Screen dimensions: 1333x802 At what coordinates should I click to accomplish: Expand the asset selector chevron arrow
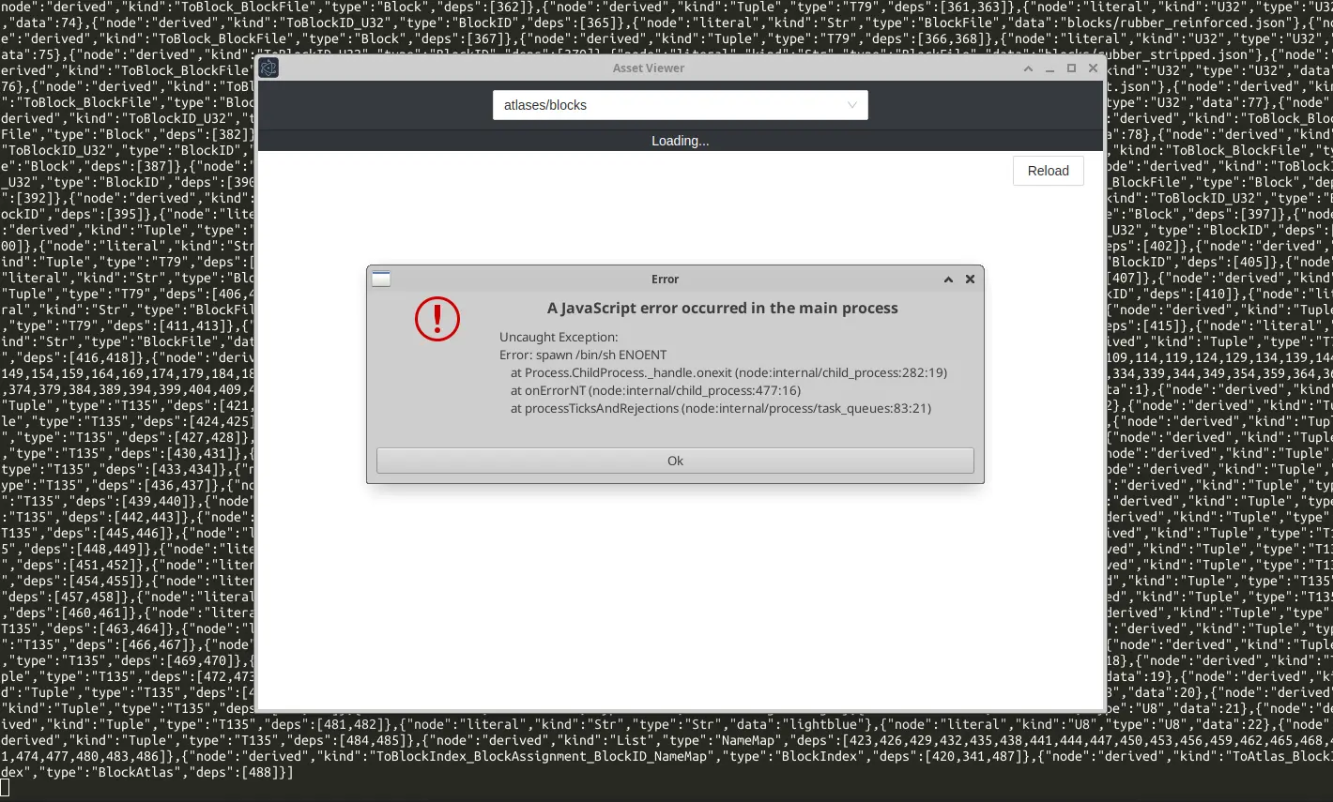(x=851, y=105)
